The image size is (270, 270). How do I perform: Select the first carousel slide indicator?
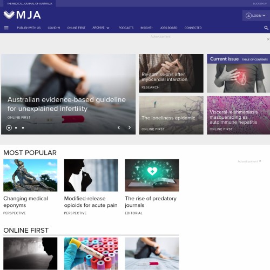click(x=9, y=128)
